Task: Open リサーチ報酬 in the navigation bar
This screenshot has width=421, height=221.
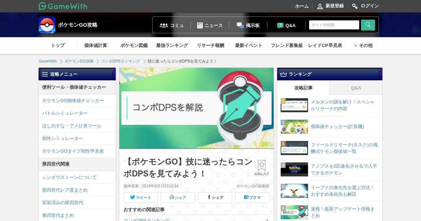Action: 210,46
